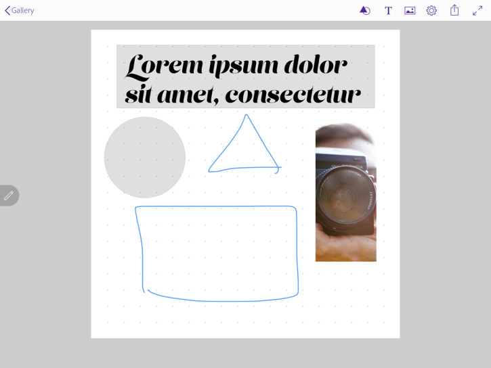Click the word "dolor" in the heading
This screenshot has width=491, height=368.
pyautogui.click(x=315, y=65)
